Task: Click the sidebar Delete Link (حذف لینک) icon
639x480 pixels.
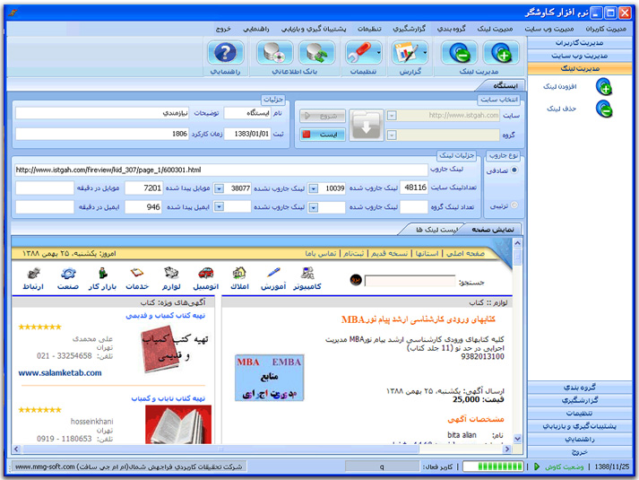Action: point(604,109)
